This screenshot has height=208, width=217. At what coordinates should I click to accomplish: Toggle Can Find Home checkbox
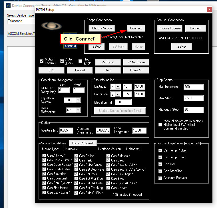(44, 188)
